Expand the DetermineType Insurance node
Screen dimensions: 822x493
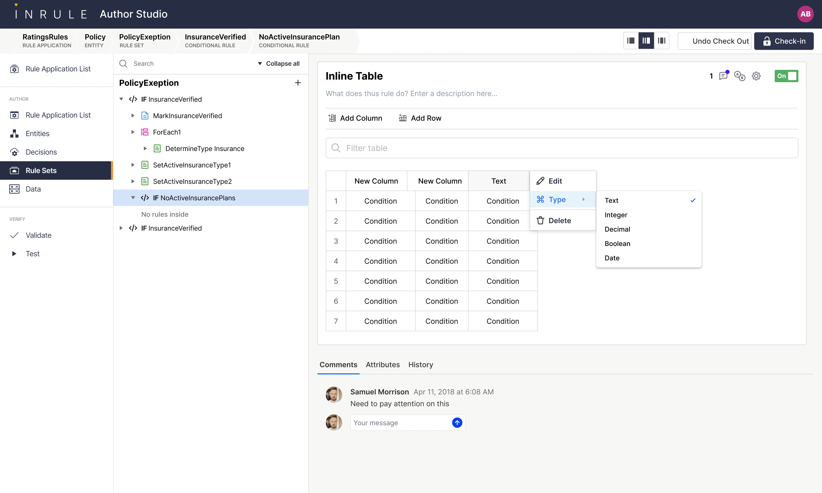(145, 148)
